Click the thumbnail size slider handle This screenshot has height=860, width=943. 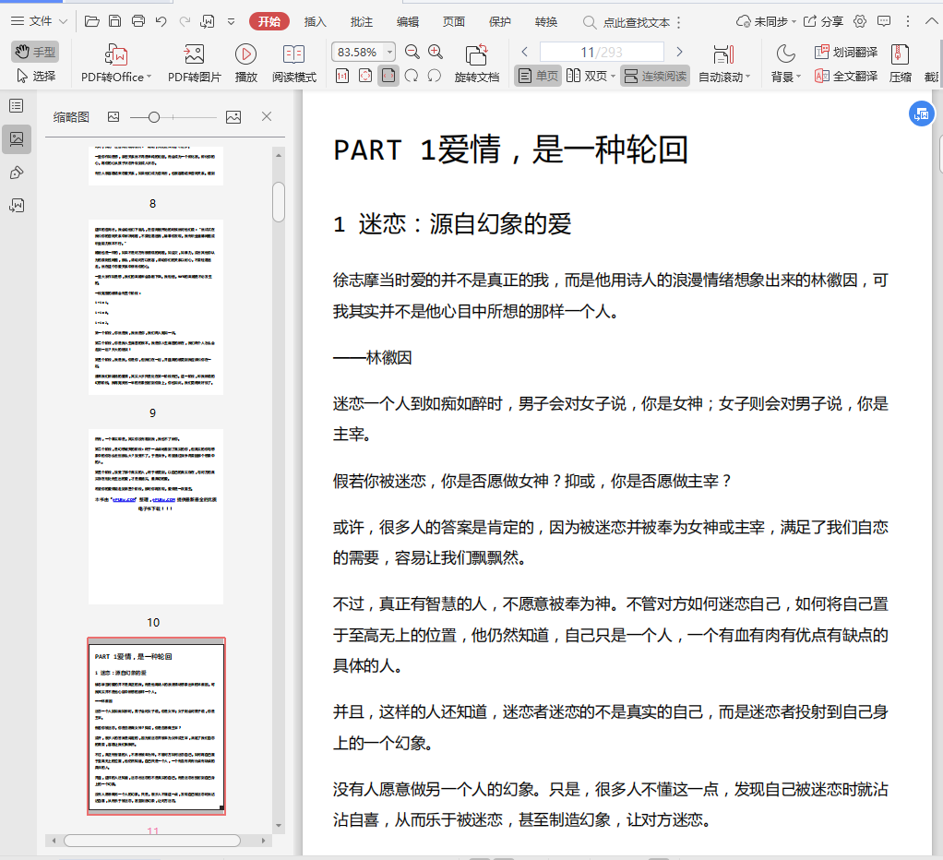point(154,116)
